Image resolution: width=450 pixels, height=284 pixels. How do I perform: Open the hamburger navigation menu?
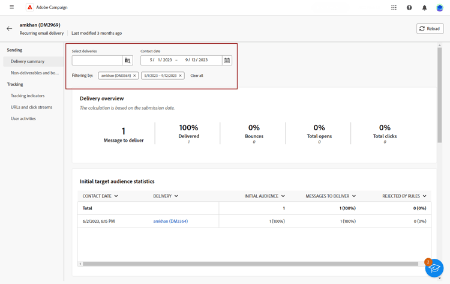click(12, 7)
